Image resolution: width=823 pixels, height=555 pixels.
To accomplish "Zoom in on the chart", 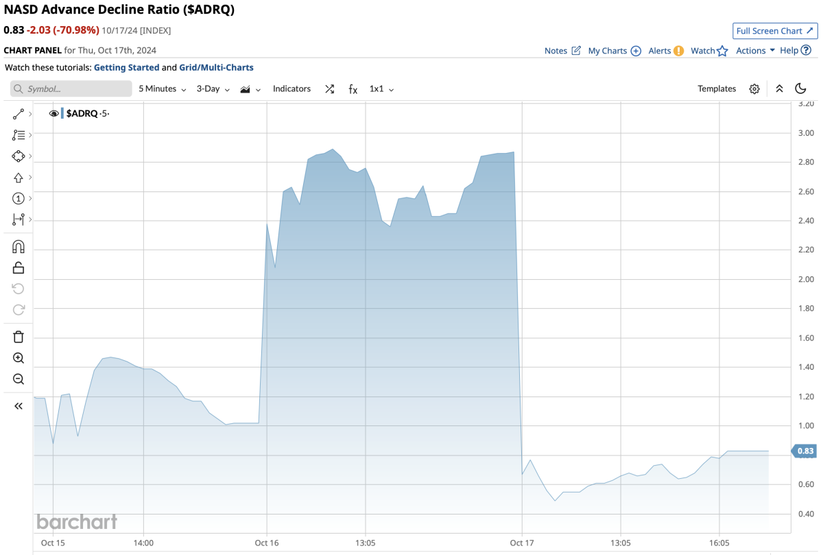I will click(x=19, y=358).
